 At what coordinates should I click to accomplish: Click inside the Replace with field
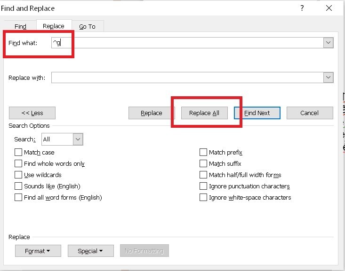(187, 77)
